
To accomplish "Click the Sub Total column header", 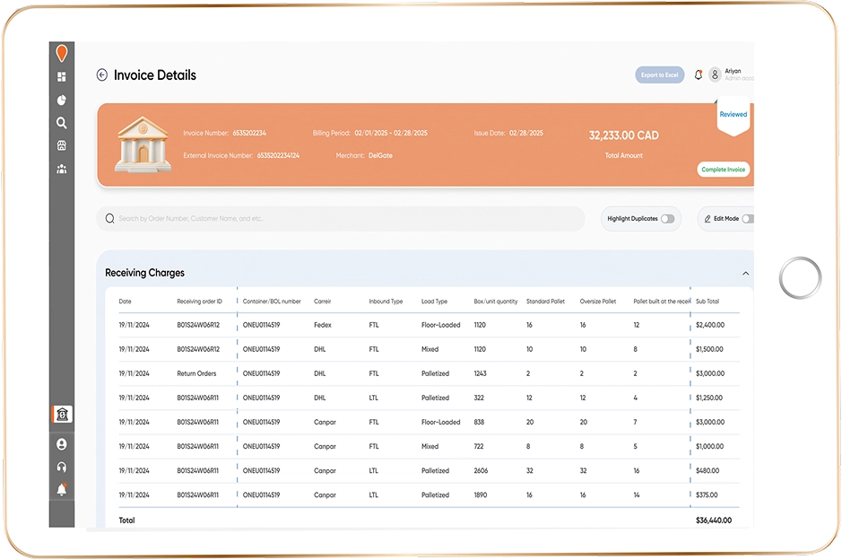I will (707, 302).
